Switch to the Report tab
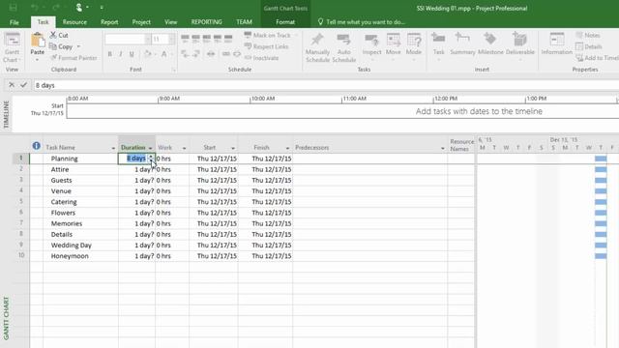619x348 pixels. 109,22
